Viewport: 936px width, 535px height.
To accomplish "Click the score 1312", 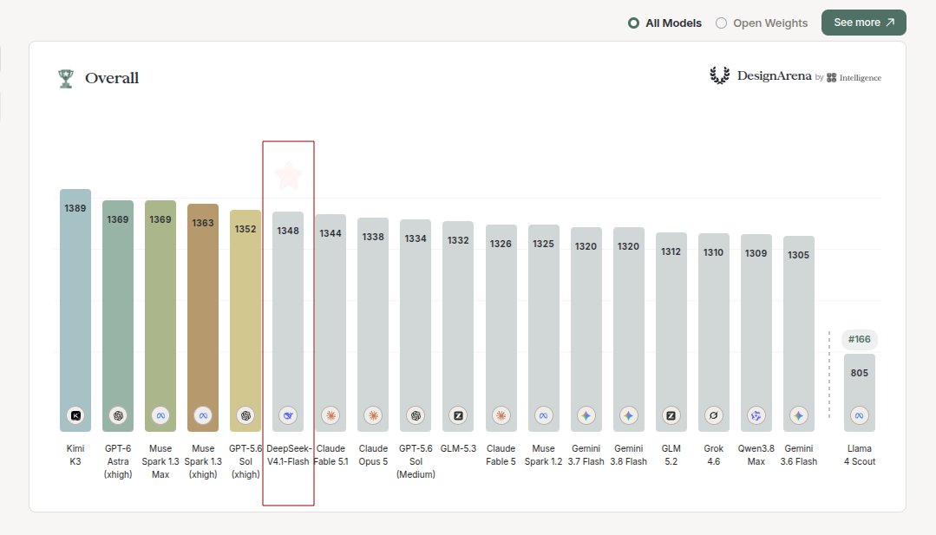I will 671,251.
